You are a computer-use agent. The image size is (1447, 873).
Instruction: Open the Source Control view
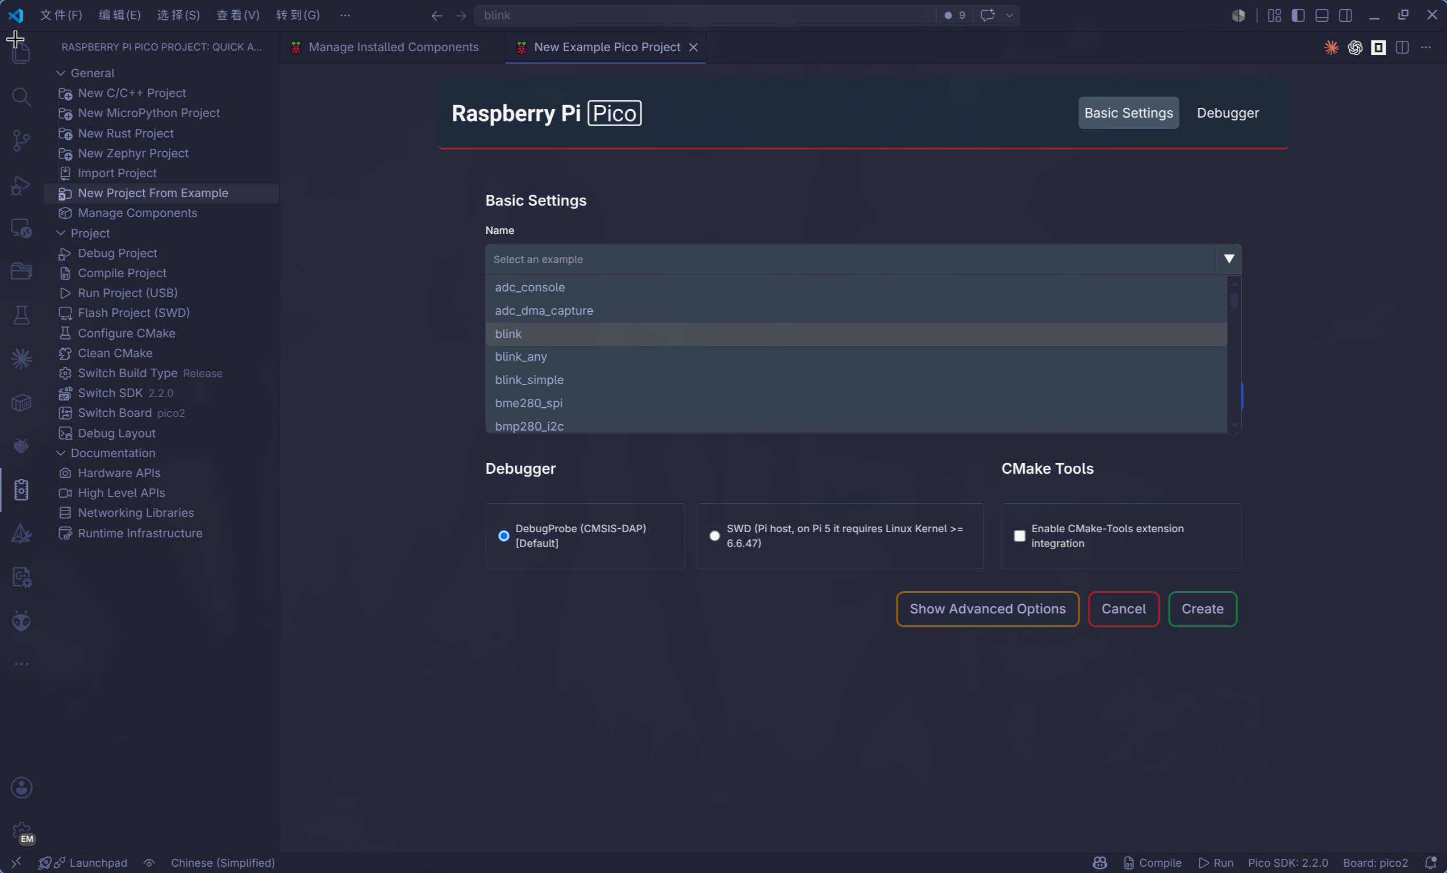pos(21,140)
